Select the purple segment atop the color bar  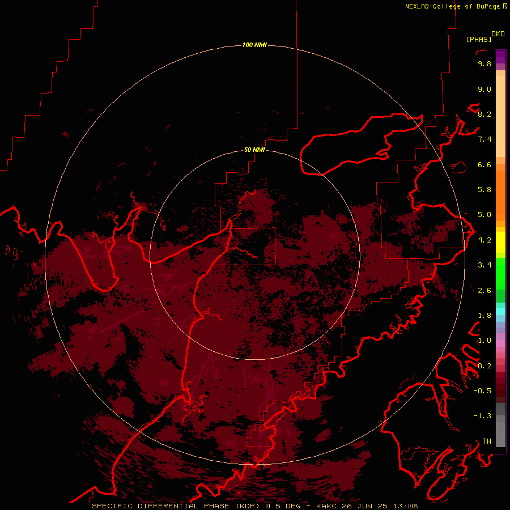click(x=500, y=57)
